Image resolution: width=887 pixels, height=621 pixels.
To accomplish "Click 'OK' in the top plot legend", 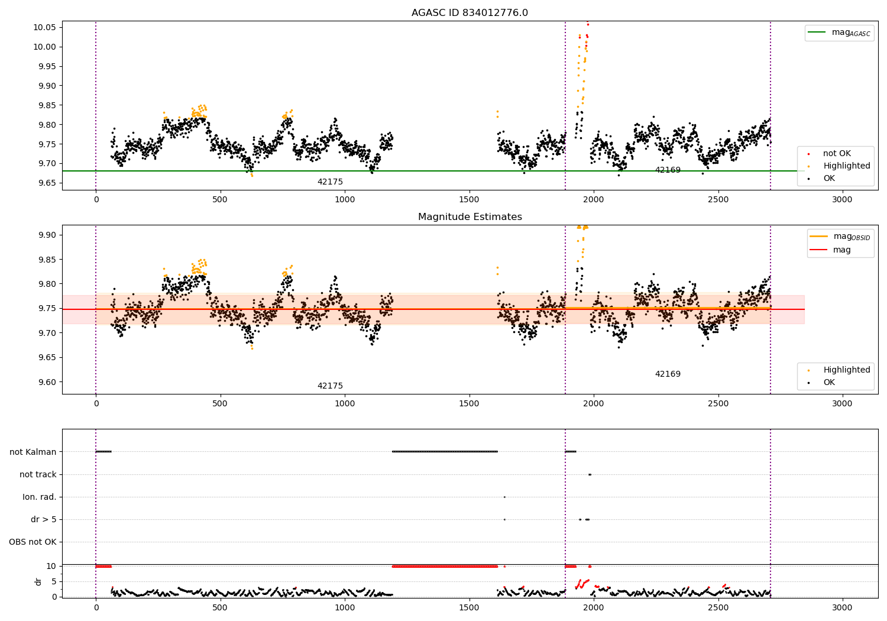I will click(829, 179).
